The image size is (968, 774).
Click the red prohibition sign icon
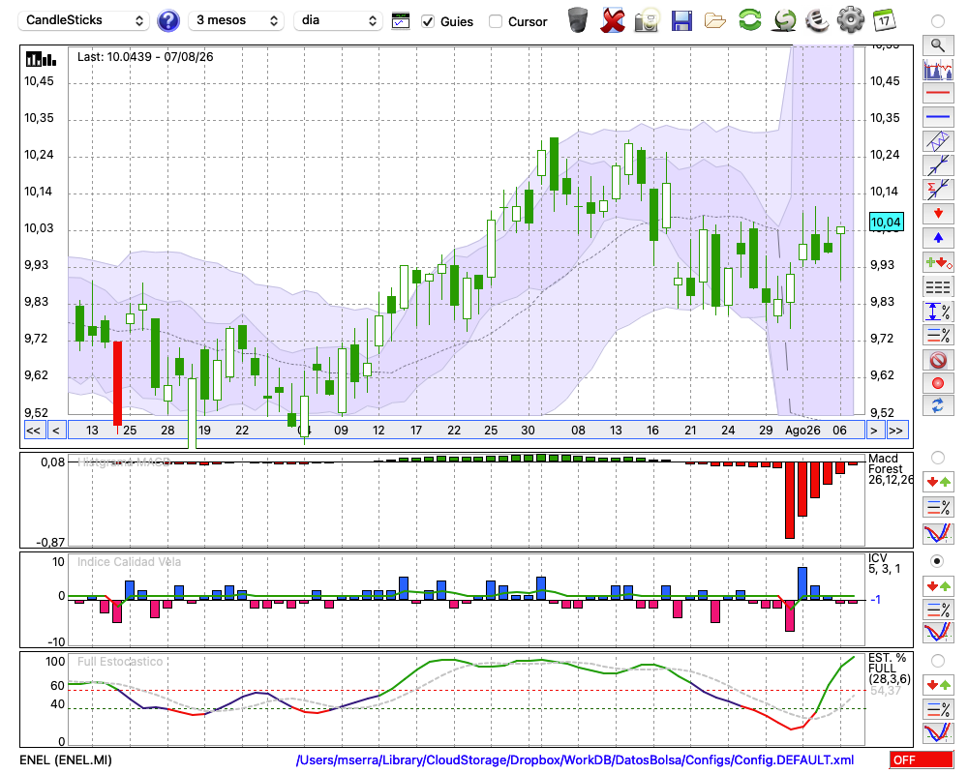pos(938,359)
